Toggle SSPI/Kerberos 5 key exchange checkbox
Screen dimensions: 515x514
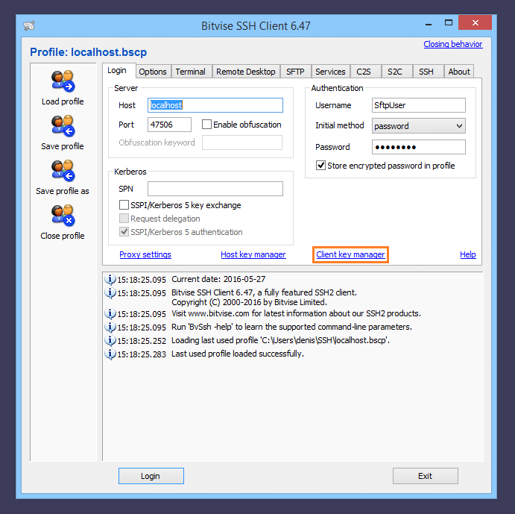point(124,205)
